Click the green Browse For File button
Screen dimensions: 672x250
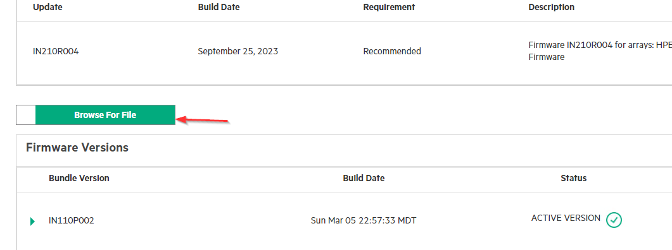point(105,115)
